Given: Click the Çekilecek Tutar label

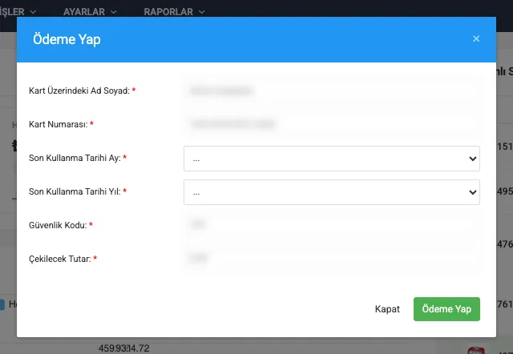Looking at the screenshot, I should (x=59, y=259).
